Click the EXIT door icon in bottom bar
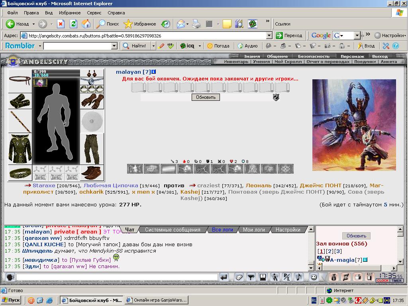 [369, 277]
